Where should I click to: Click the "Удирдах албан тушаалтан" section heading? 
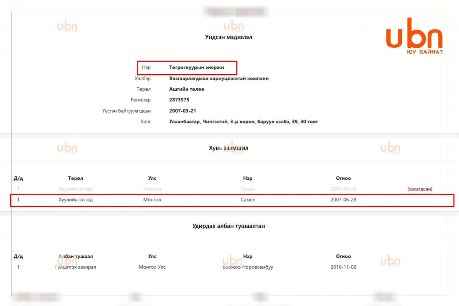pos(228,226)
